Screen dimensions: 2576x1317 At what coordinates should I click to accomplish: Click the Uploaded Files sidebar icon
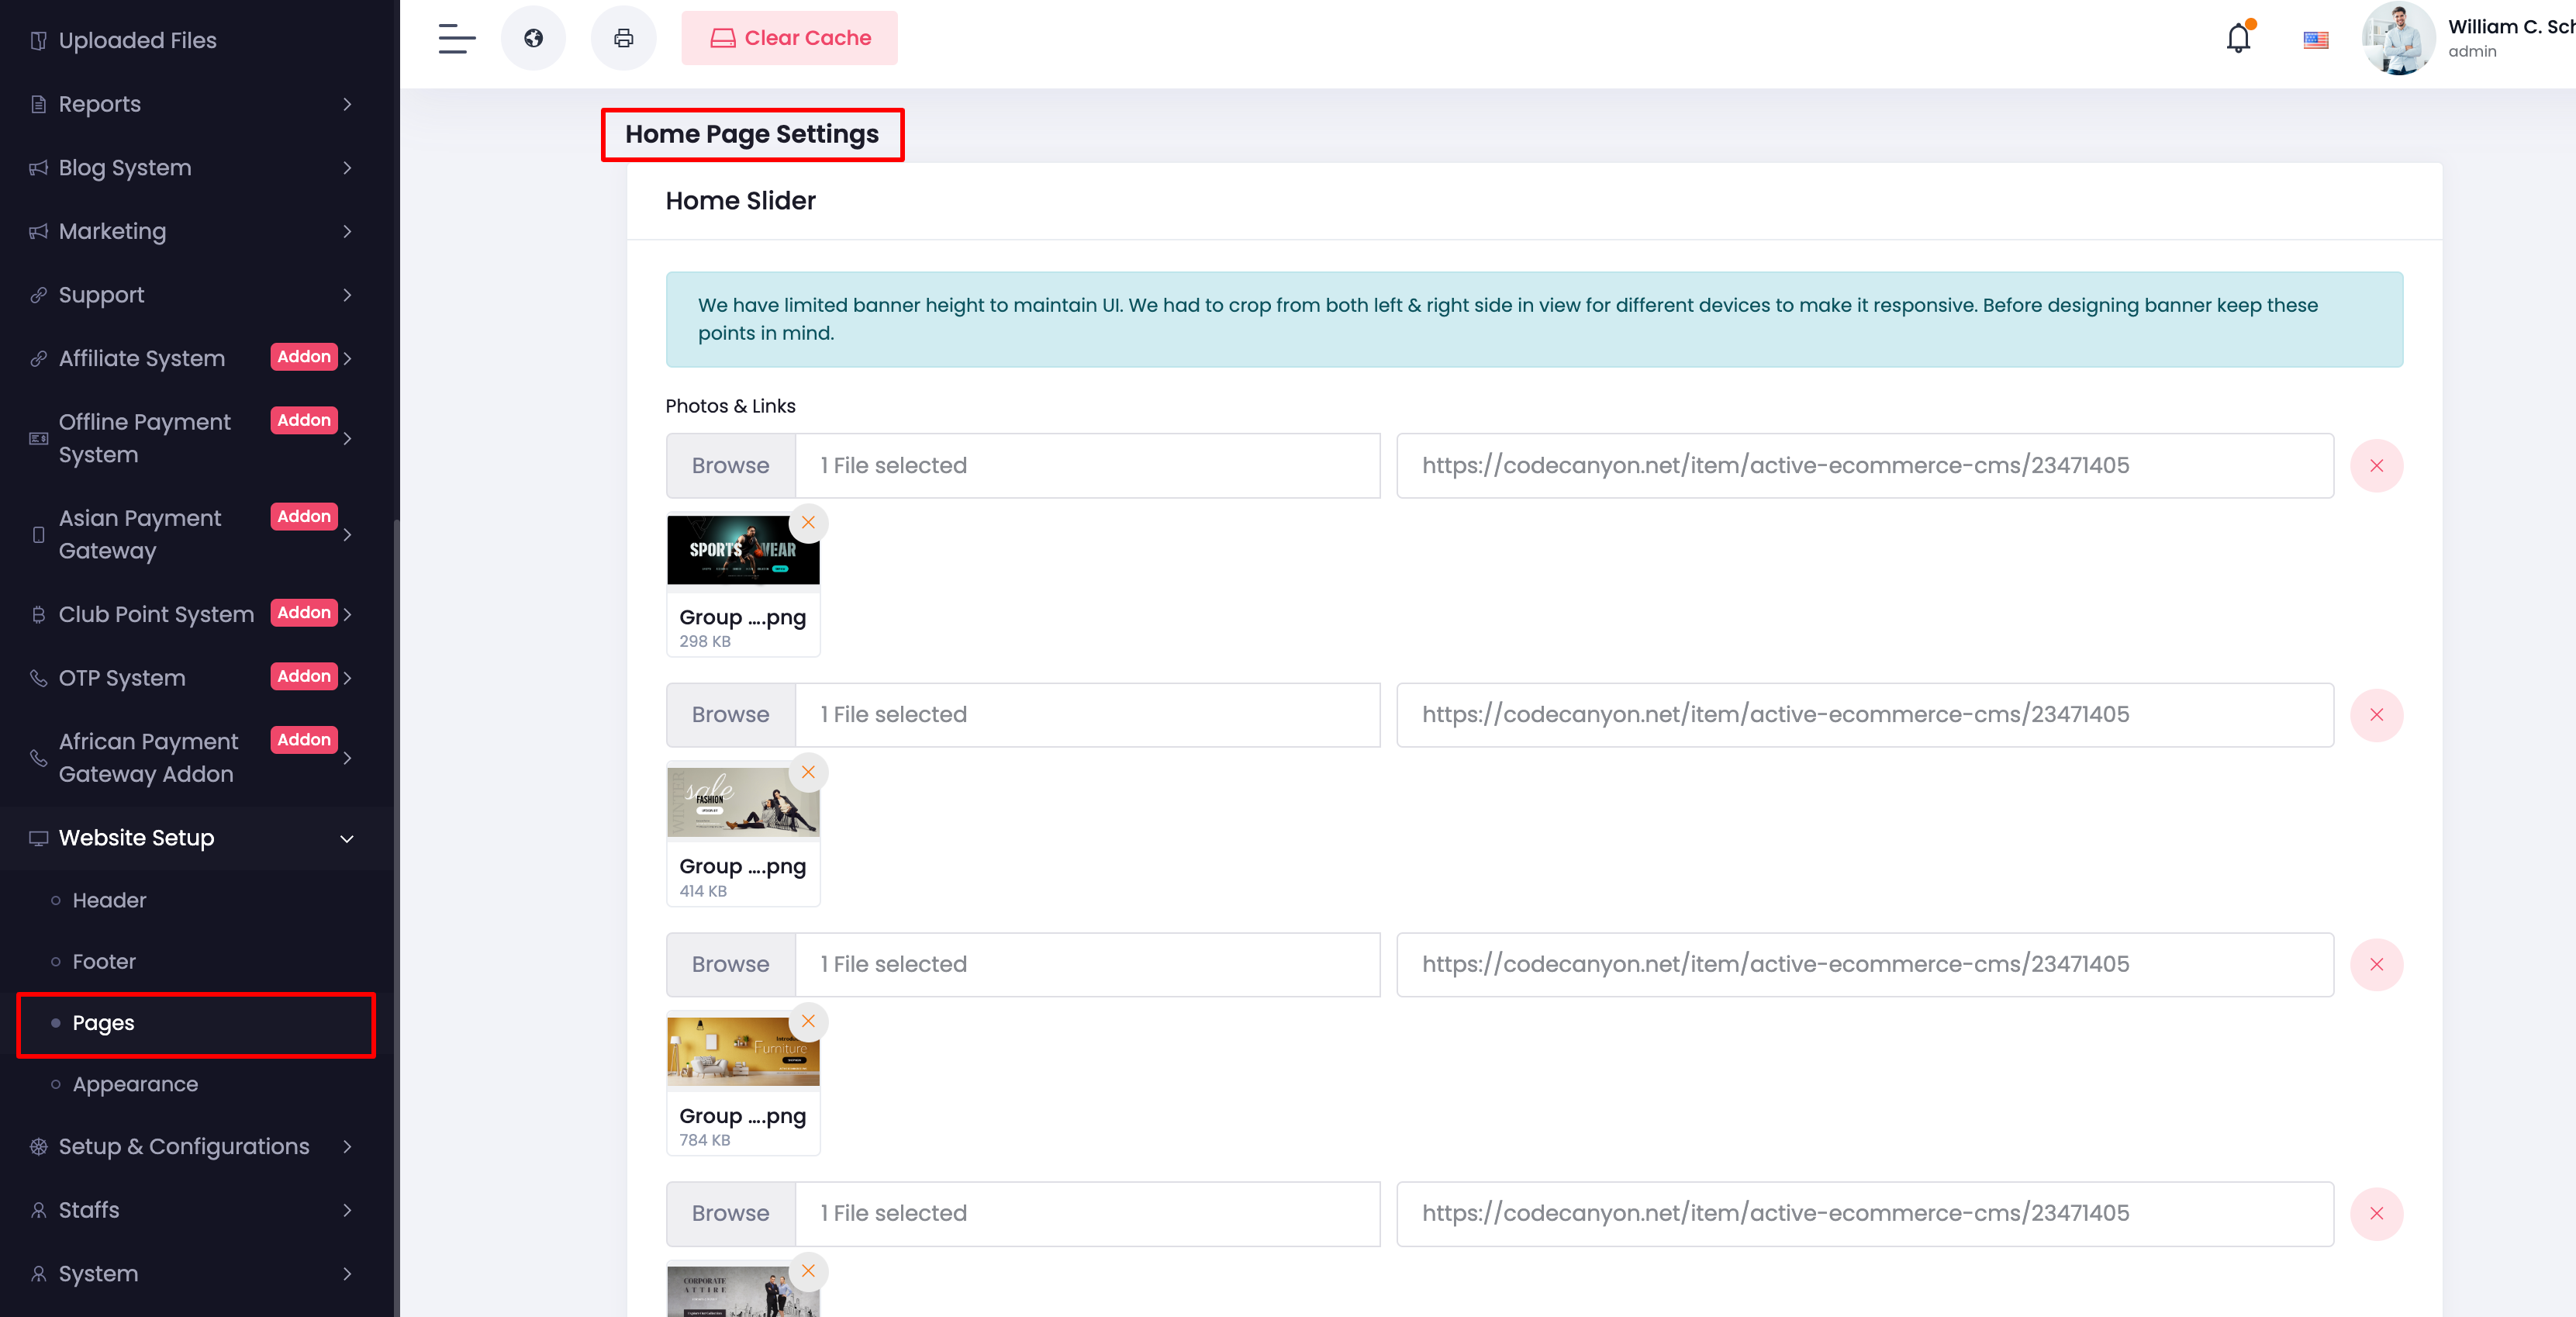(x=38, y=40)
